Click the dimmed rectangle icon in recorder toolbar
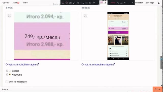163x92 pixels. [x=86, y=3]
